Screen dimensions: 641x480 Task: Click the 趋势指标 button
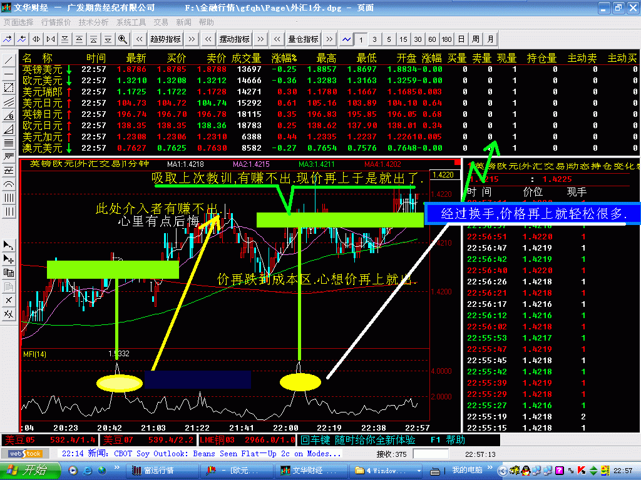click(x=165, y=39)
